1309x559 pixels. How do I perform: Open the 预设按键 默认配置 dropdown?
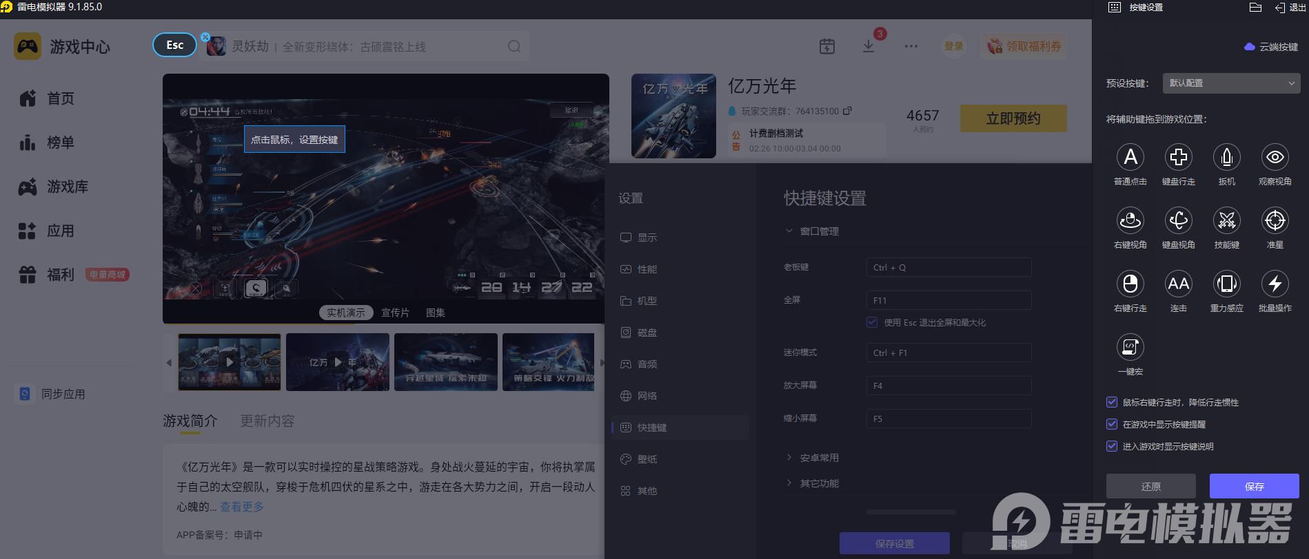[x=1230, y=83]
